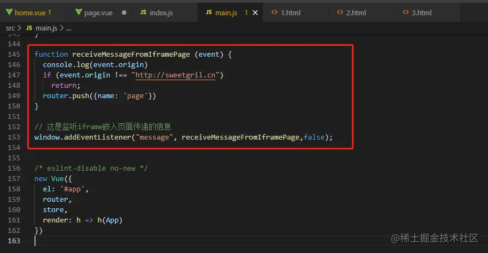The image size is (488, 253).
Task: Click router, on line 159
Action: click(57, 200)
